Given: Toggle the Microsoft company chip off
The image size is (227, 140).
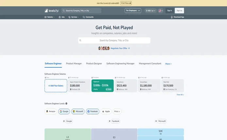Looking at the screenshot, I should 78,111.
